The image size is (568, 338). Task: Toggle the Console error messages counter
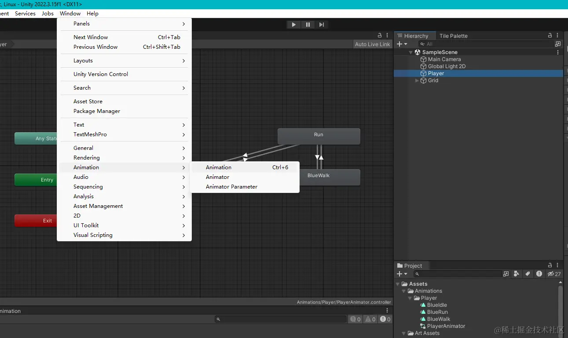[x=385, y=319]
